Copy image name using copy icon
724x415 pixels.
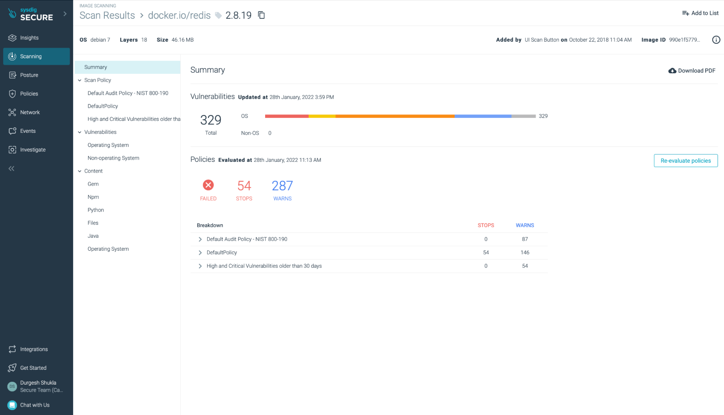click(x=261, y=15)
